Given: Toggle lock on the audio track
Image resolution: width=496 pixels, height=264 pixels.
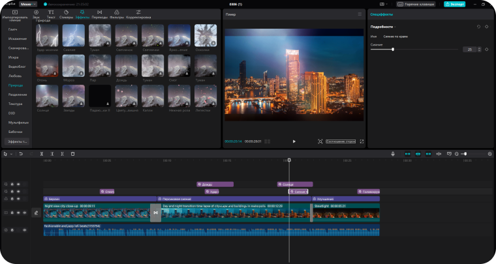Looking at the screenshot, I should (x=12, y=230).
